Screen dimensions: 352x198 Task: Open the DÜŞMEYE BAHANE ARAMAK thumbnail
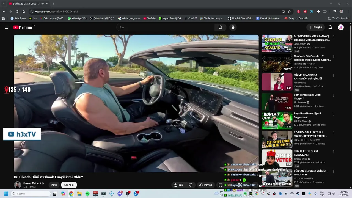[277, 43]
